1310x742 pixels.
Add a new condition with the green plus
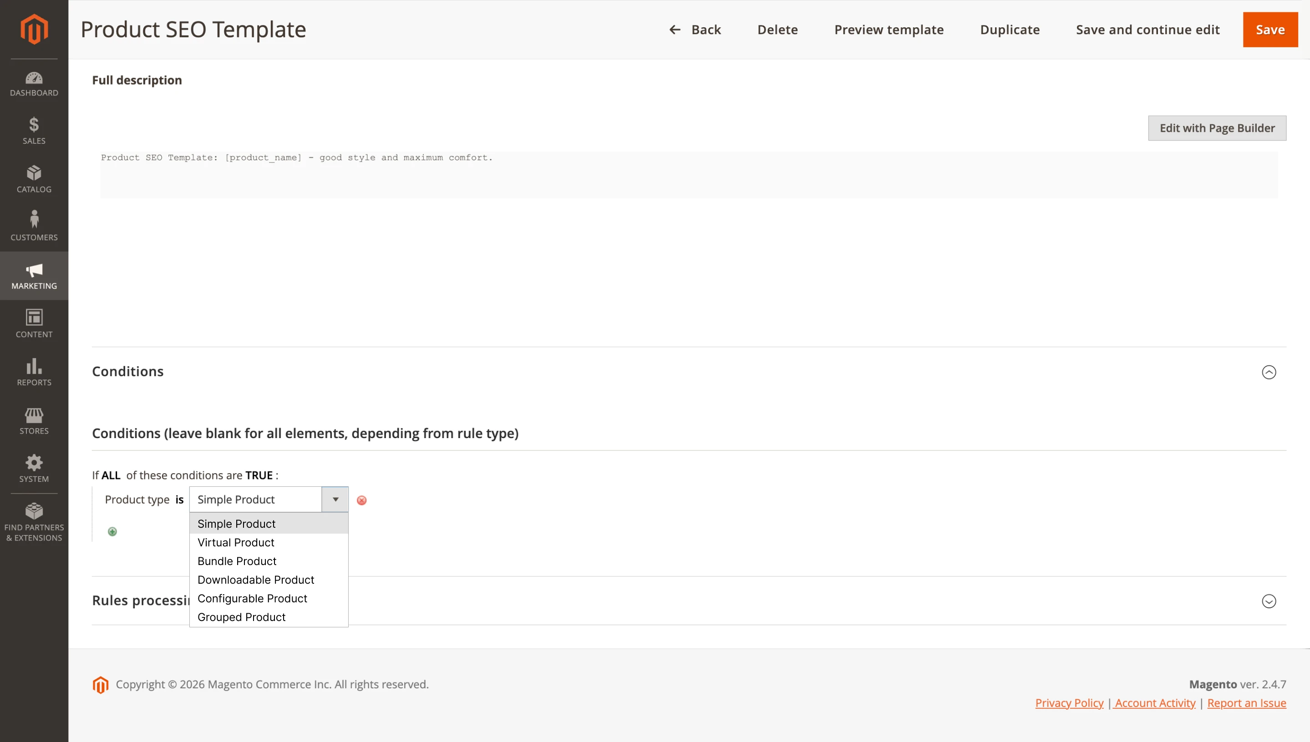[112, 531]
